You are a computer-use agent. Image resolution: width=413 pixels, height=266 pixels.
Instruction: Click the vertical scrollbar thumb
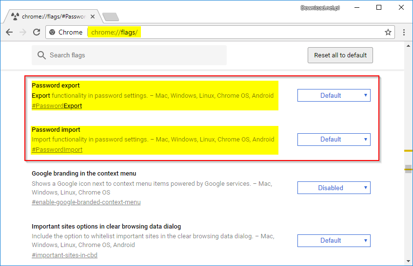pyautogui.click(x=408, y=169)
